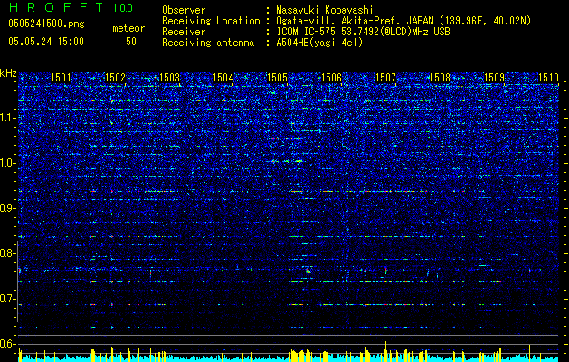Click the 1510 time marker

[548, 77]
